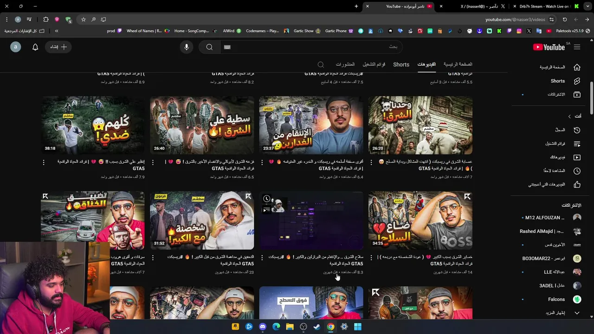This screenshot has height=334, width=594.
Task: Click the Create (إنشاء) button
Action: [59, 47]
